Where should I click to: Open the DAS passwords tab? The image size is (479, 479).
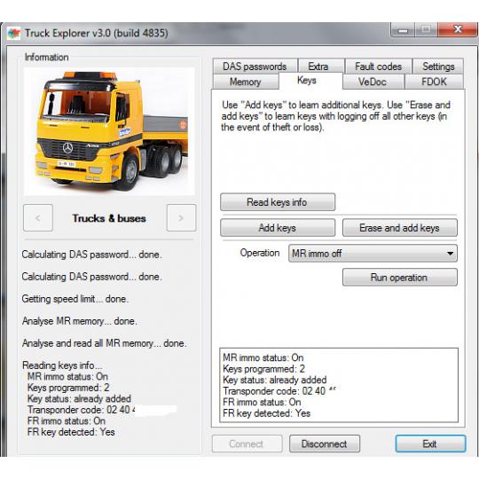[255, 66]
